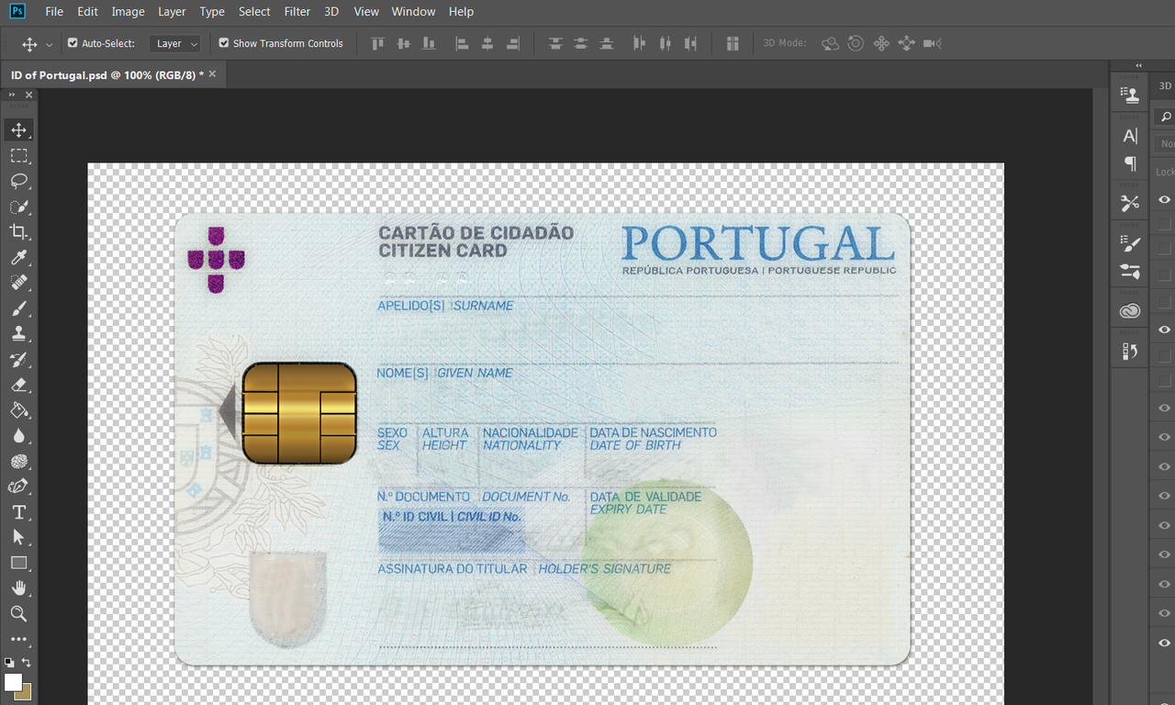This screenshot has height=705, width=1175.
Task: Reset default foreground and background colors
Action: [9, 662]
